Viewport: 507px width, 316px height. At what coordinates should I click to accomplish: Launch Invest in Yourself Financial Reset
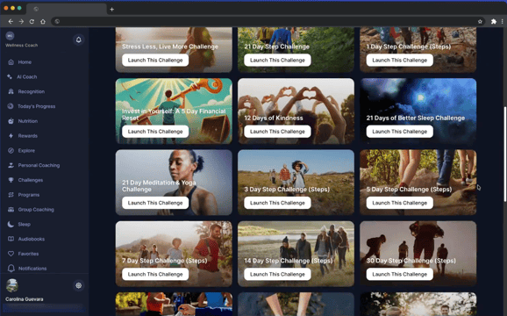pyautogui.click(x=155, y=132)
